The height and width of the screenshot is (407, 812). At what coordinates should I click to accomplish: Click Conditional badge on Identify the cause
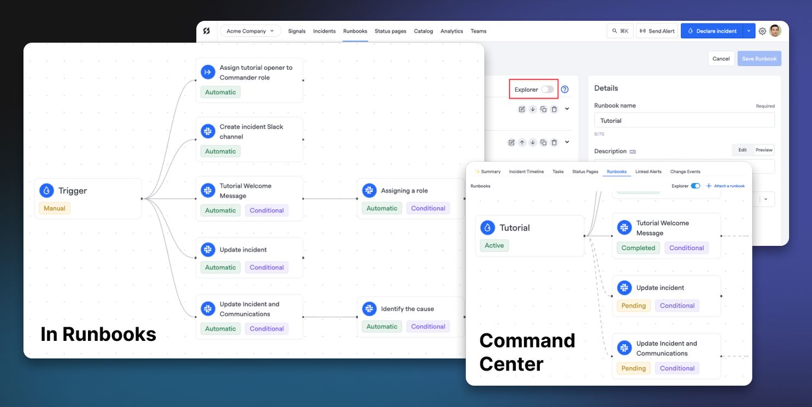(x=428, y=326)
